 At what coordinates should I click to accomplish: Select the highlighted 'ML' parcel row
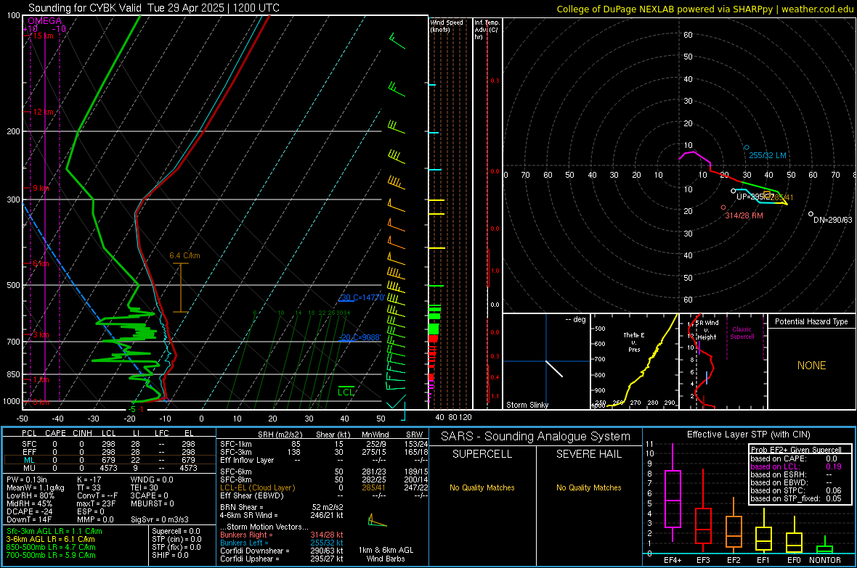click(110, 460)
